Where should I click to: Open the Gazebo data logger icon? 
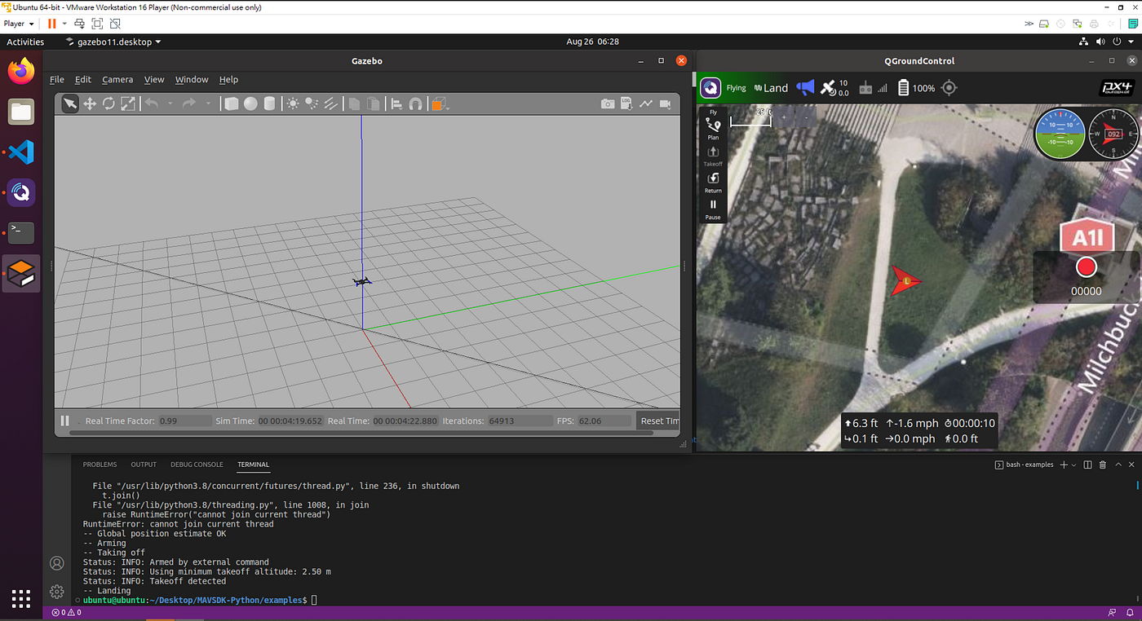[626, 103]
